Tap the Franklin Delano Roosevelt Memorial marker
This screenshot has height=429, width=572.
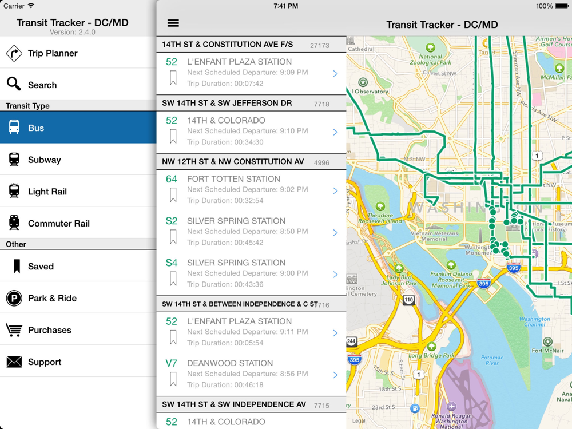point(451,265)
